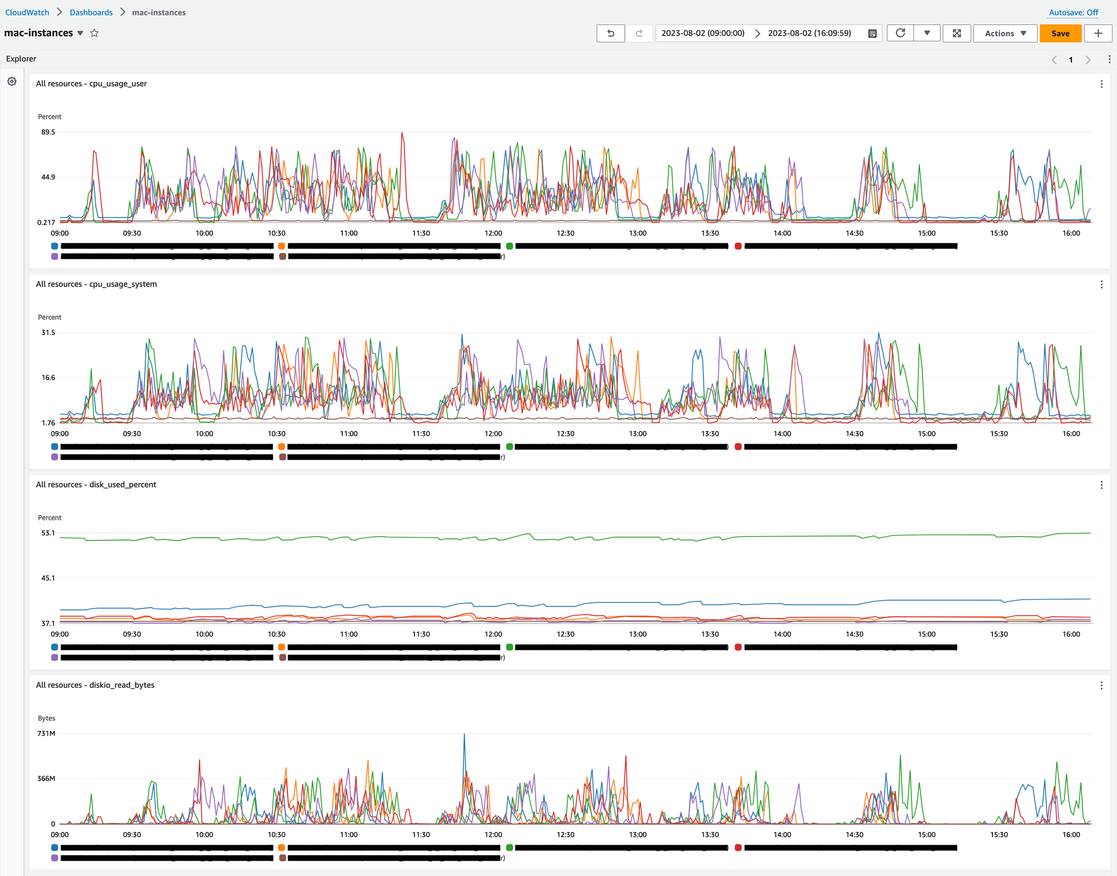This screenshot has width=1117, height=876.
Task: Click the undo arrow button
Action: tap(610, 33)
